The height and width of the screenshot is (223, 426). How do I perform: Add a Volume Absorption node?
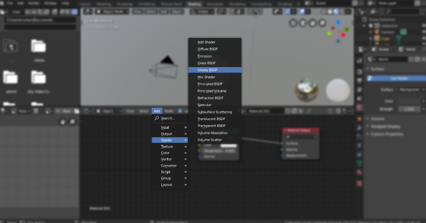[215, 133]
